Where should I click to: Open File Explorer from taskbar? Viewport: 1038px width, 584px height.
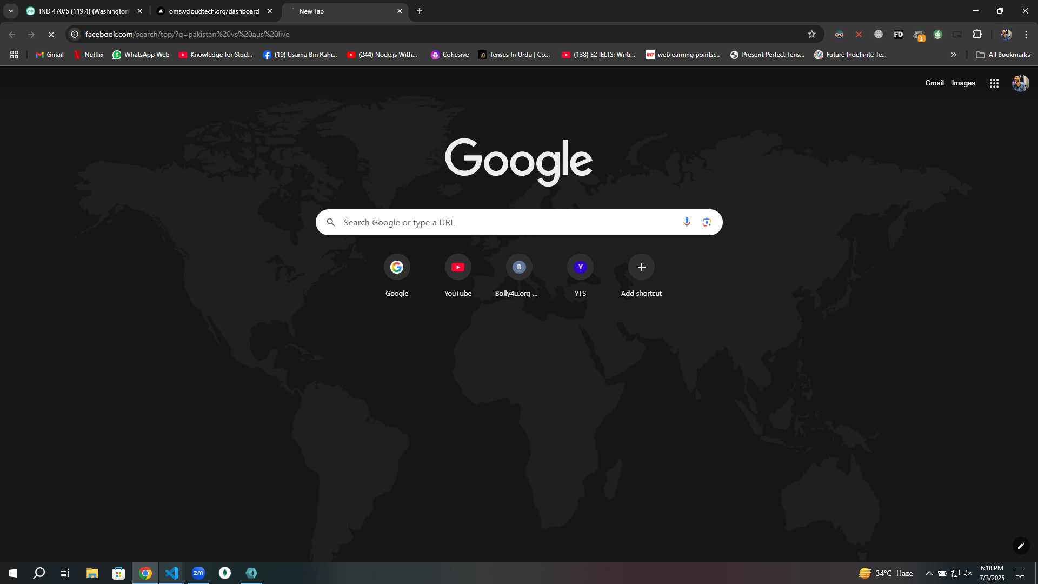coord(92,573)
